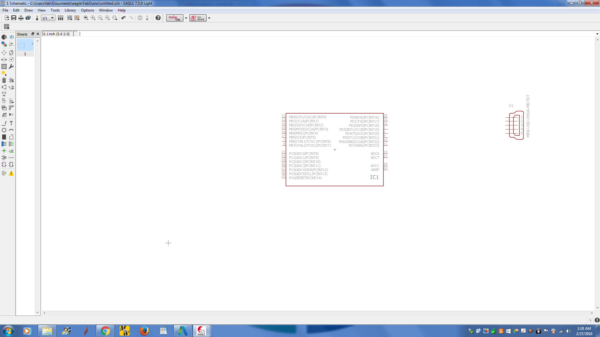Select the Module tool
This screenshot has width=600, height=337.
[4, 164]
